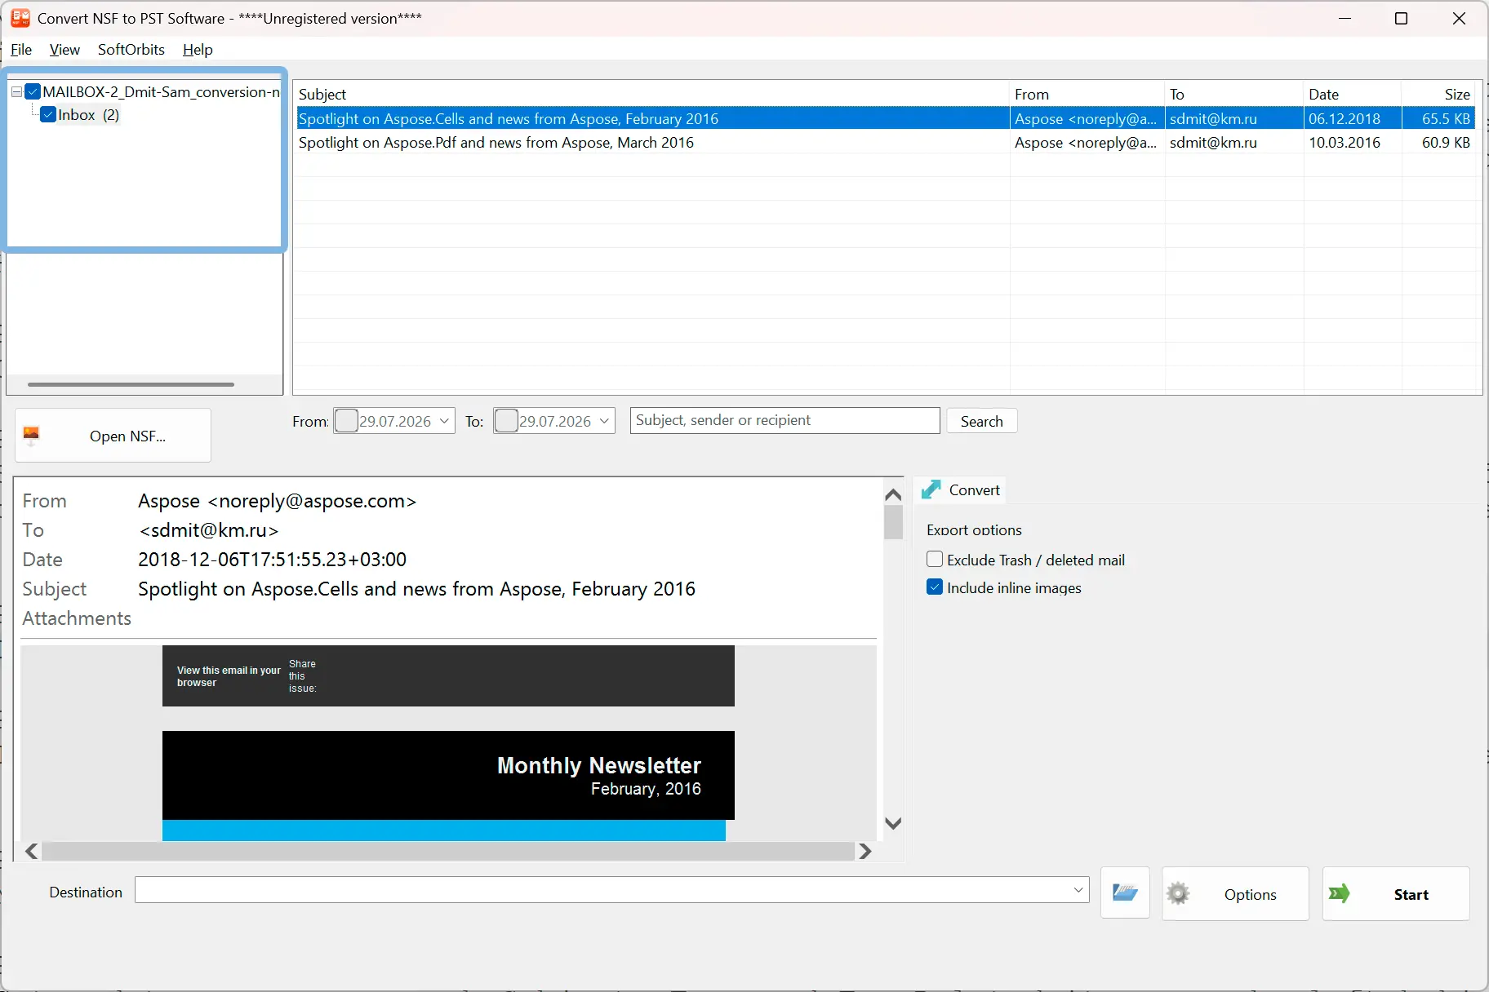Sort by the Size column header
This screenshot has width=1489, height=992.
(1438, 94)
